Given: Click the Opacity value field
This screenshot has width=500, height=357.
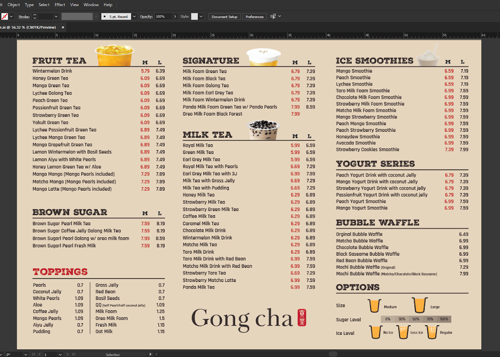Looking at the screenshot, I should coord(163,17).
